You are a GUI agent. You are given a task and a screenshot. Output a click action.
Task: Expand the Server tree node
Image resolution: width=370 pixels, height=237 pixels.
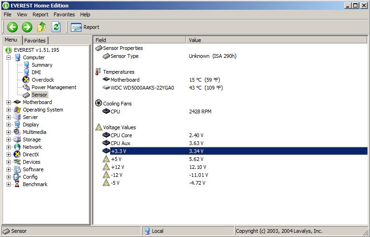click(x=8, y=117)
